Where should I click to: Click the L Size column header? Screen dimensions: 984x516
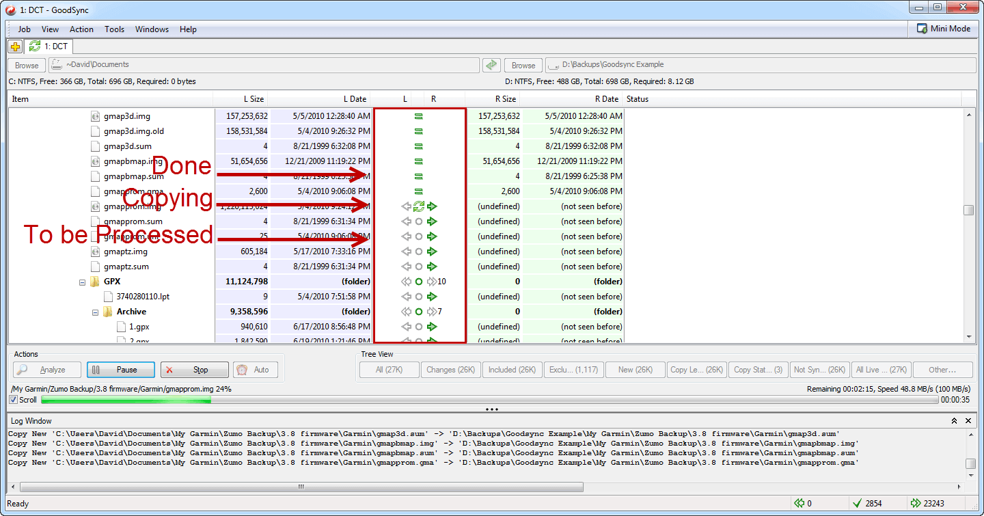242,99
